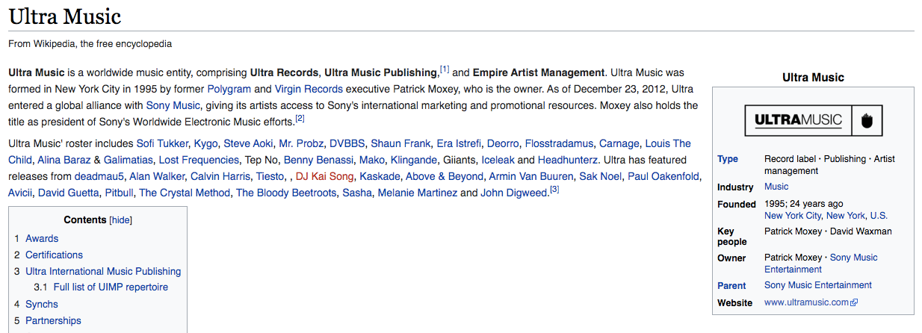
Task: Open the Tiesto link
Action: pos(271,176)
